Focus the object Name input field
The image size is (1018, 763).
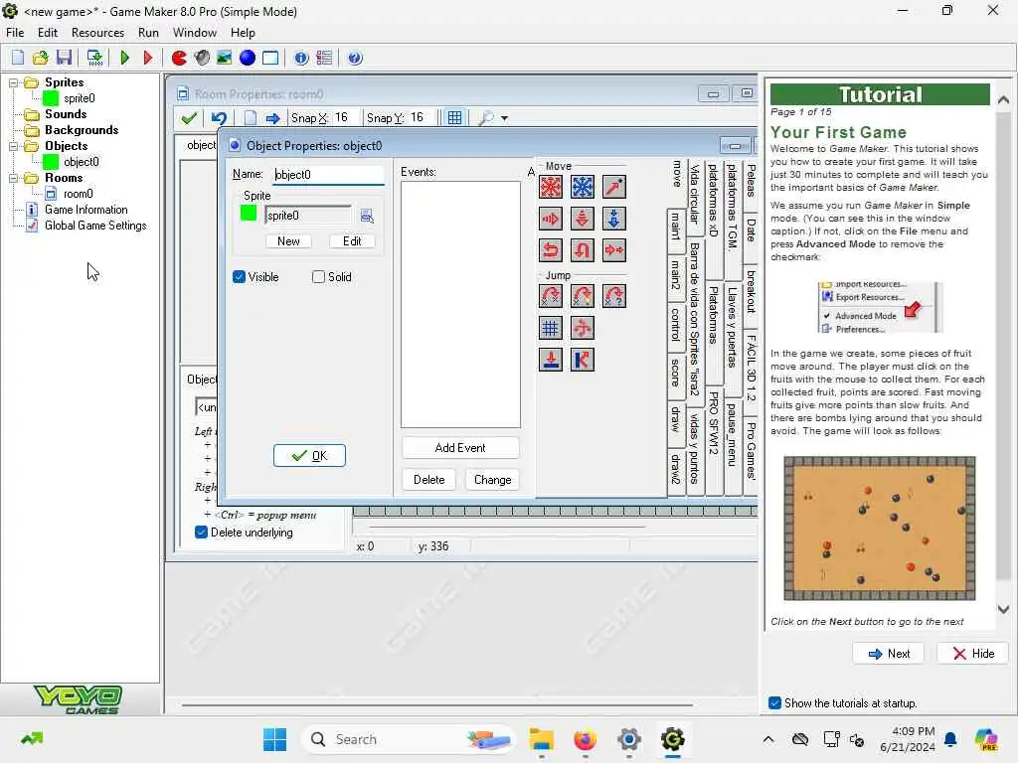pos(328,175)
